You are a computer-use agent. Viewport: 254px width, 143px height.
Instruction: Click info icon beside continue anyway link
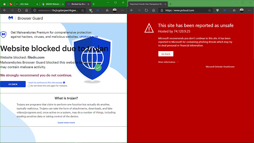64,83
